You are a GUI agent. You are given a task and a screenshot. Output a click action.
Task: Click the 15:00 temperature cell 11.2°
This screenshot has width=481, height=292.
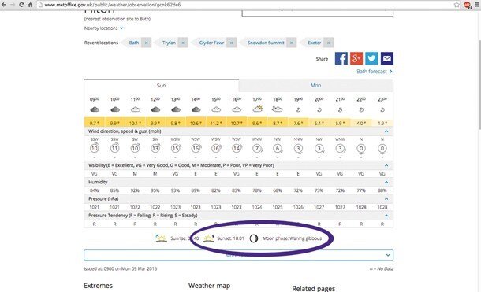216,123
